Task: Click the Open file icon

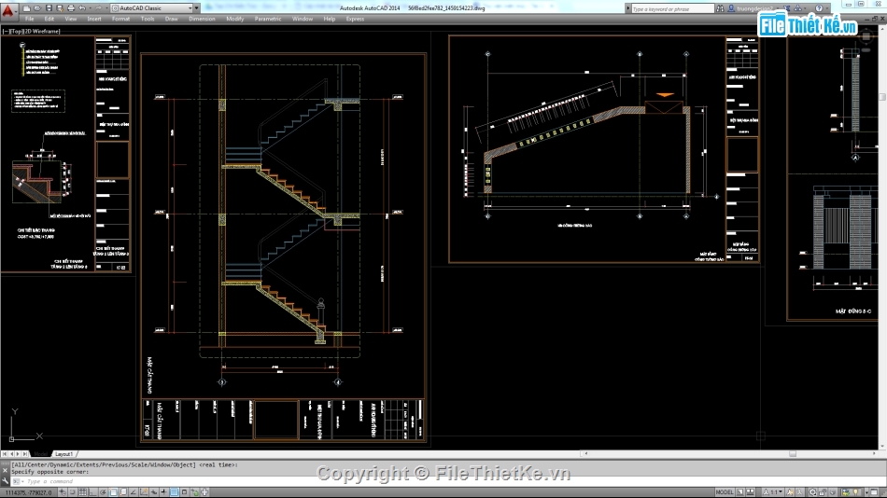Action: pyautogui.click(x=37, y=8)
